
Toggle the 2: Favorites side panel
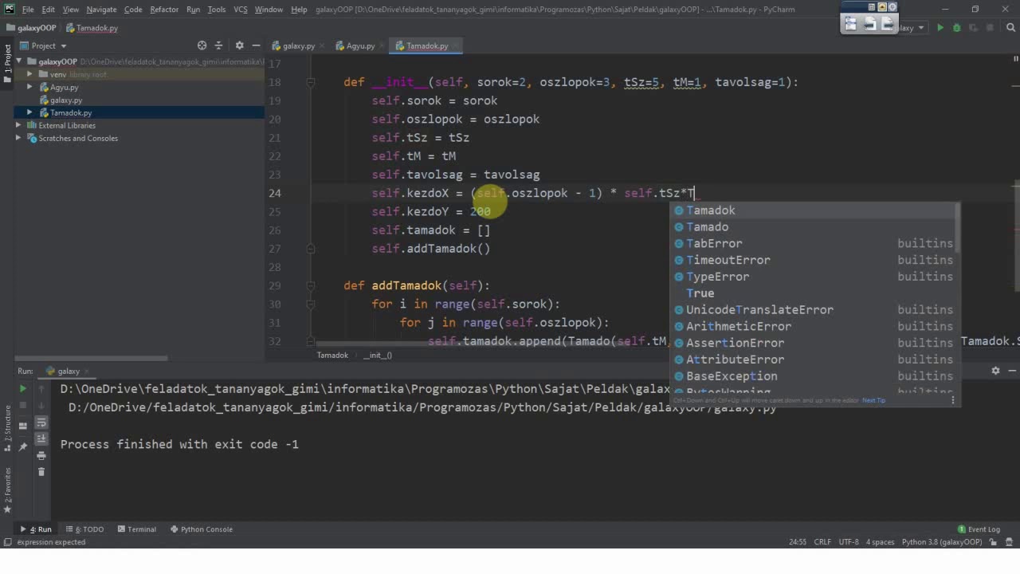[7, 491]
